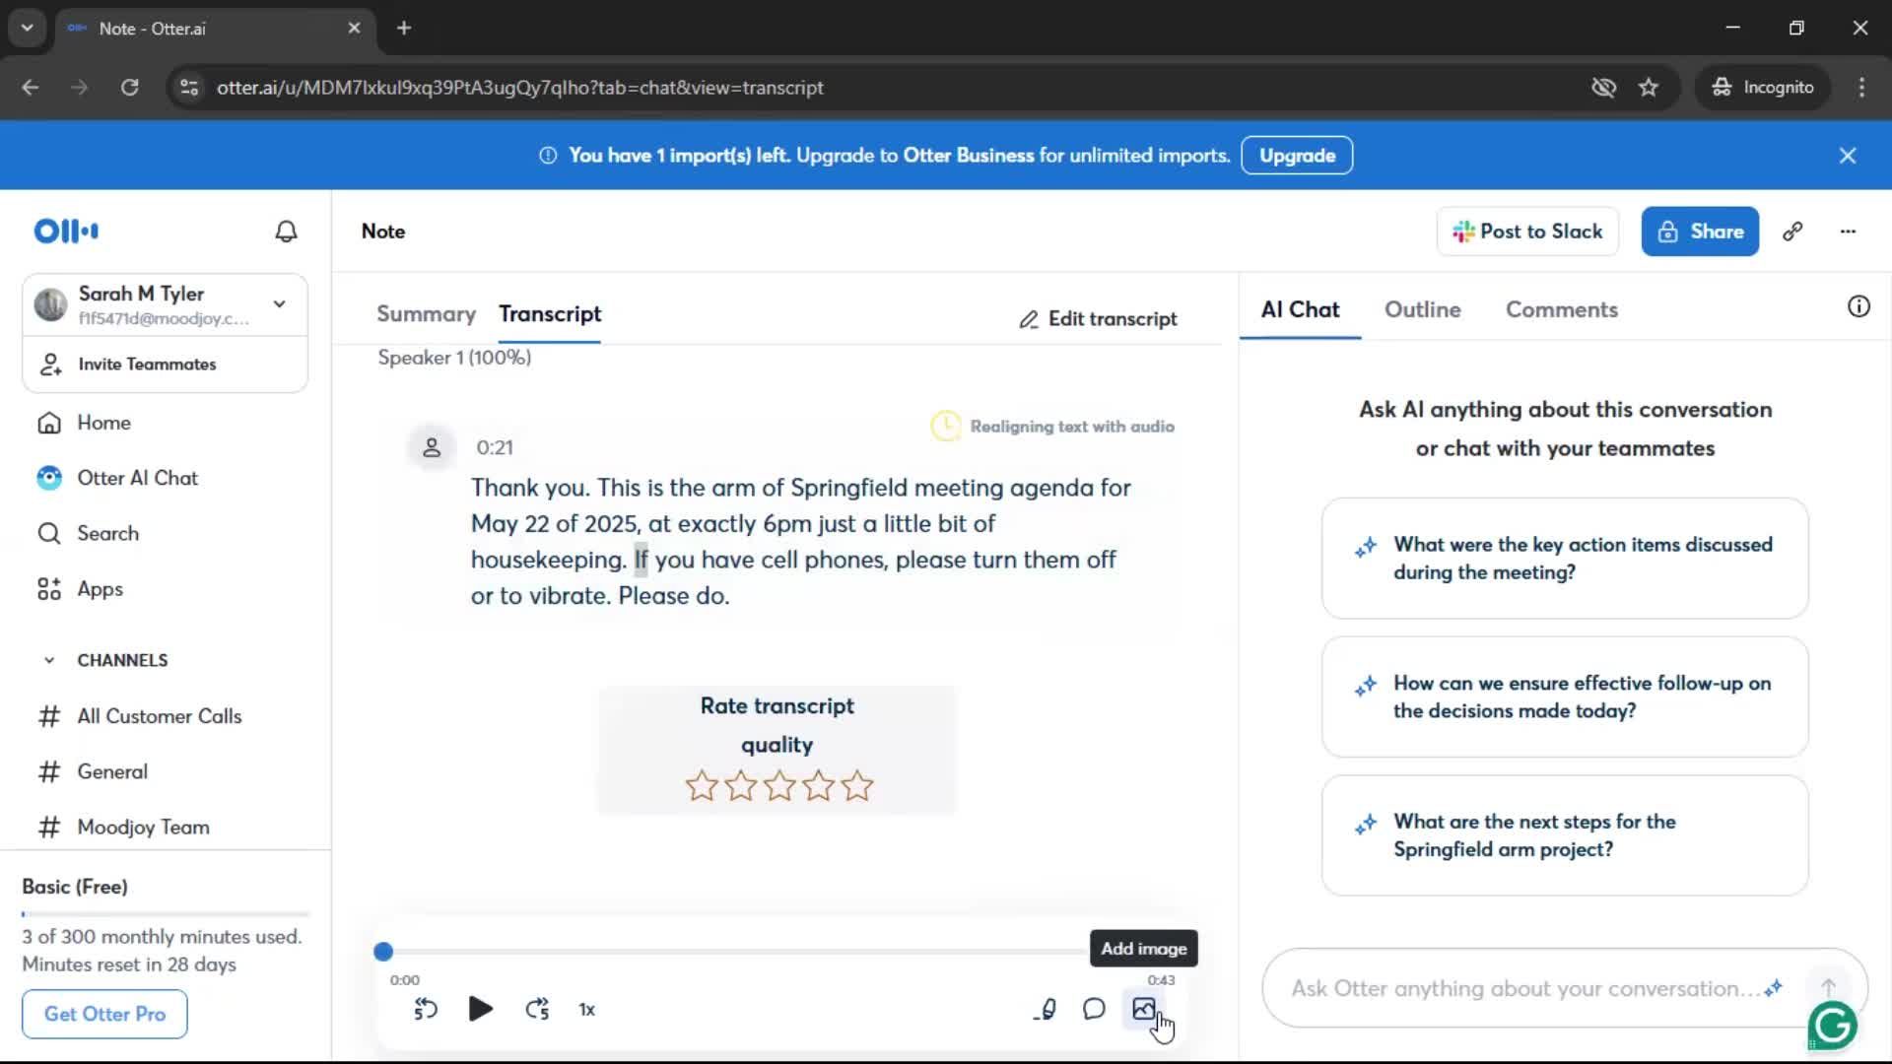The height and width of the screenshot is (1064, 1892).
Task: Open the General channel
Action: coord(112,771)
